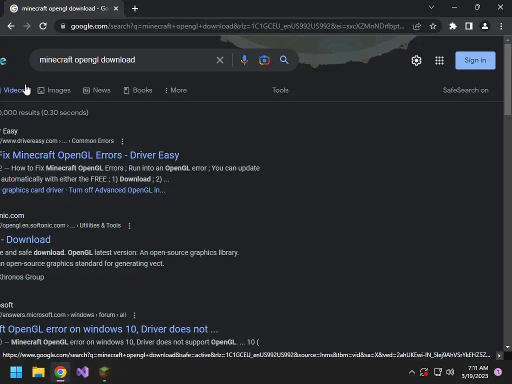
Task: Click the address bar URL
Action: (x=237, y=26)
